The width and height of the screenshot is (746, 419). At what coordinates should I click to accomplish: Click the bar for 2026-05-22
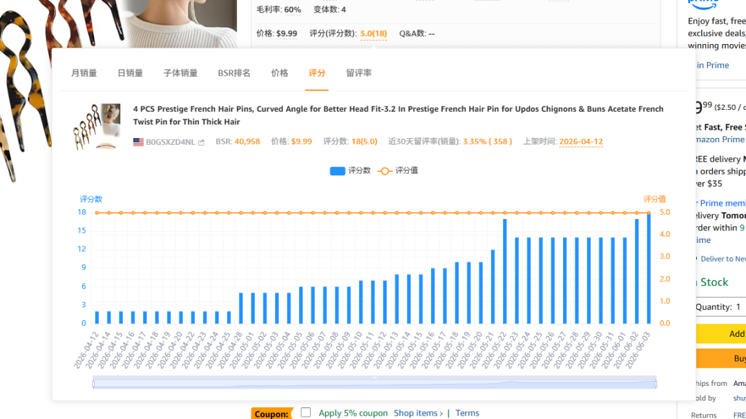pos(505,271)
